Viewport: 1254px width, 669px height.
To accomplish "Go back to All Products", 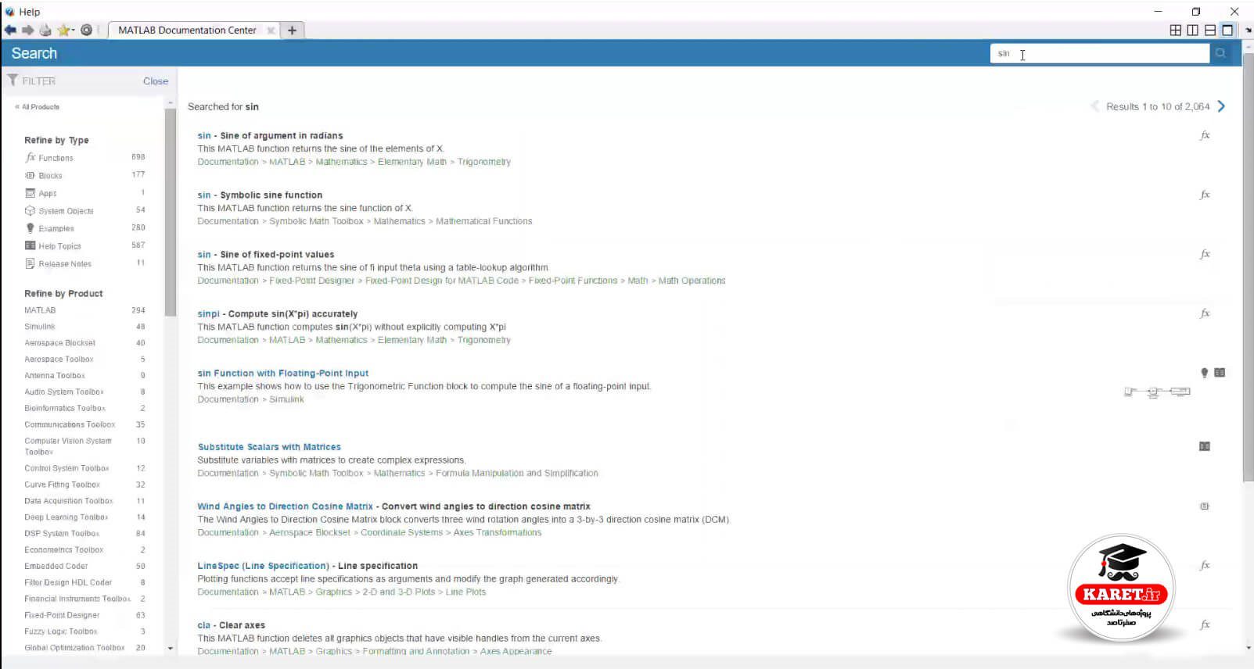I will [x=38, y=107].
